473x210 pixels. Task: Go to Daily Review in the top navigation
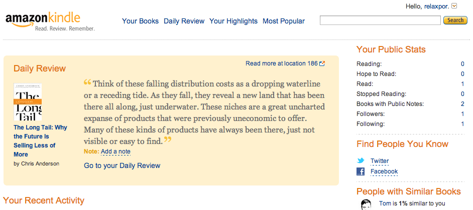184,21
